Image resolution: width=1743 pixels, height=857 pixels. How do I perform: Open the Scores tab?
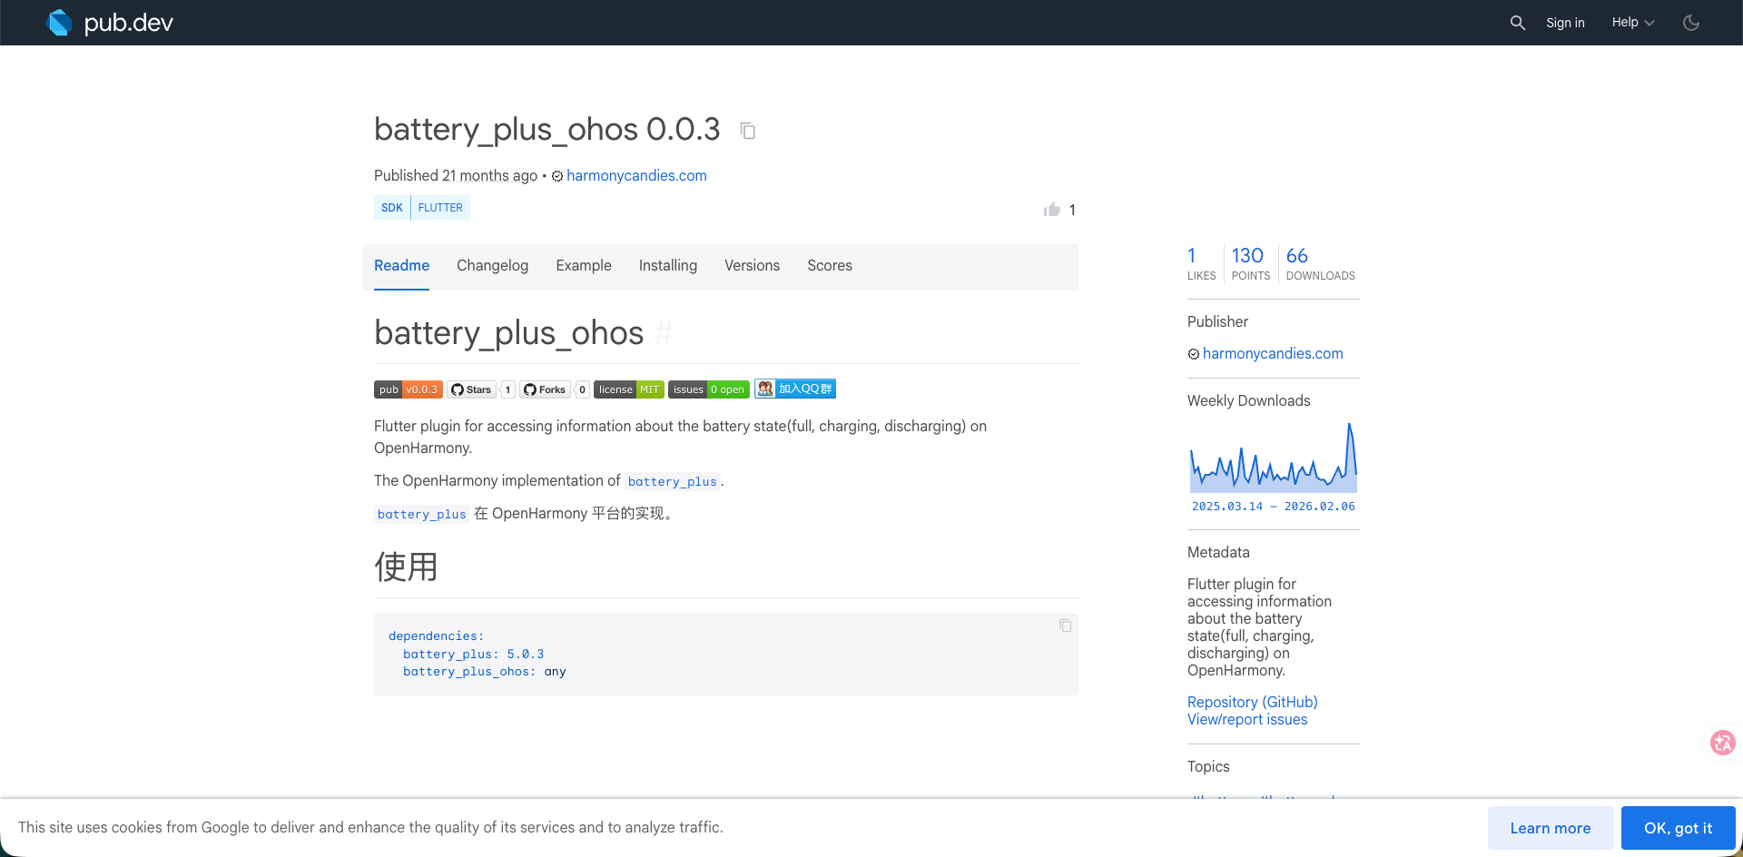[x=830, y=266]
